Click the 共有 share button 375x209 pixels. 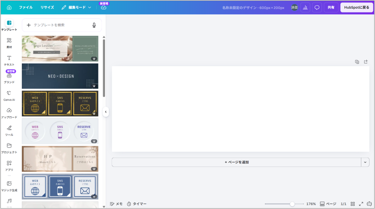pos(331,7)
